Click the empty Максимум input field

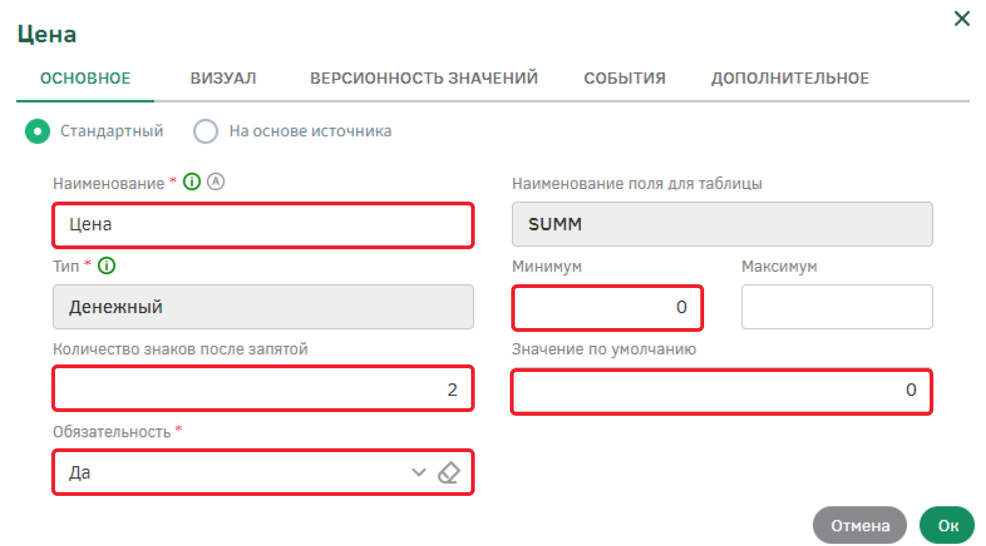click(x=837, y=307)
